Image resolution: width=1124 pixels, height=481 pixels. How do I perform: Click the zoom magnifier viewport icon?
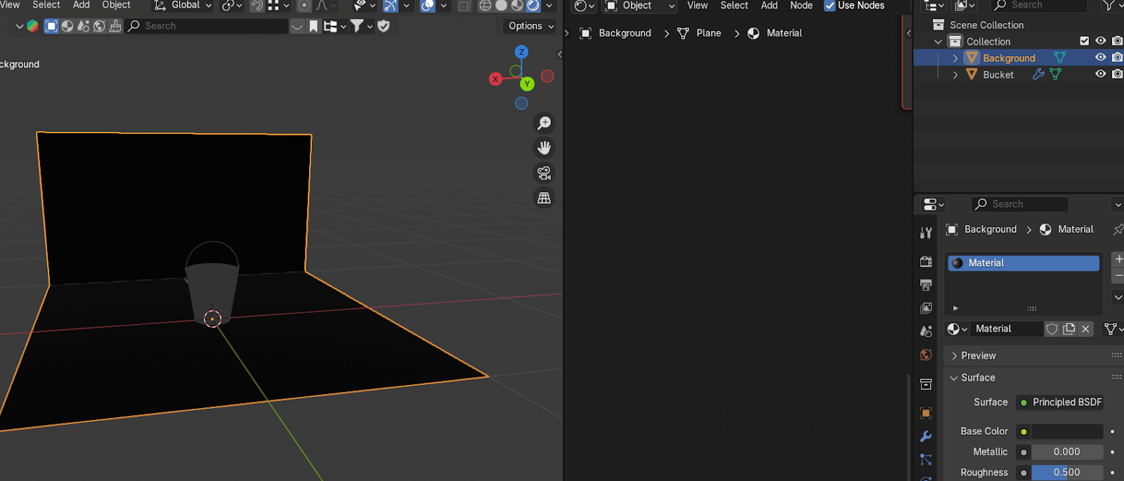tap(544, 123)
